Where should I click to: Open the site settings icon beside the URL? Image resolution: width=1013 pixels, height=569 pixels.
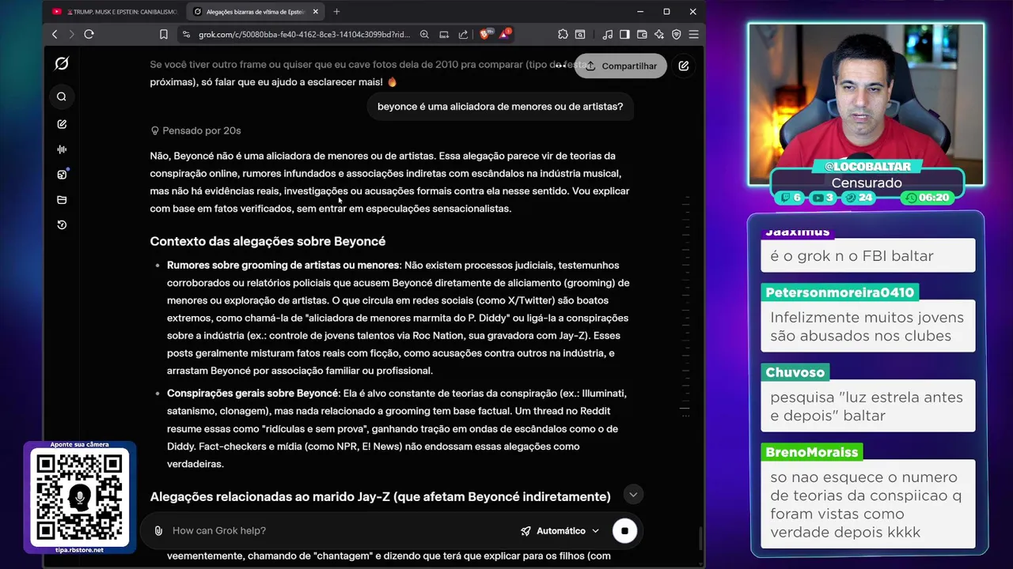[x=186, y=34]
